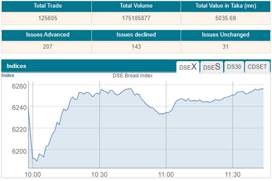Click the DSE Broad Index chart title
Screen dimensions: 272x181
pos(133,76)
